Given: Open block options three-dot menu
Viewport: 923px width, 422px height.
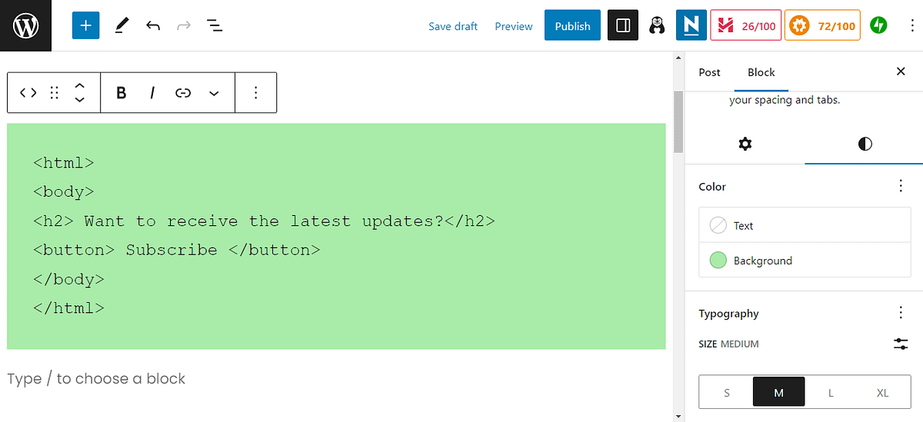Looking at the screenshot, I should click(256, 92).
